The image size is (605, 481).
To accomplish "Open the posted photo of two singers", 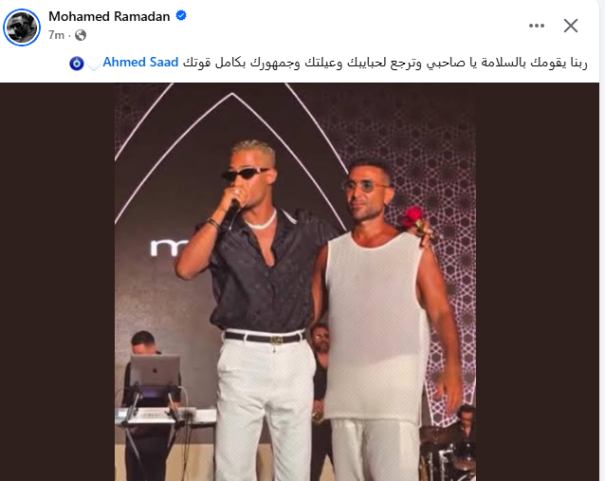I will [295, 282].
